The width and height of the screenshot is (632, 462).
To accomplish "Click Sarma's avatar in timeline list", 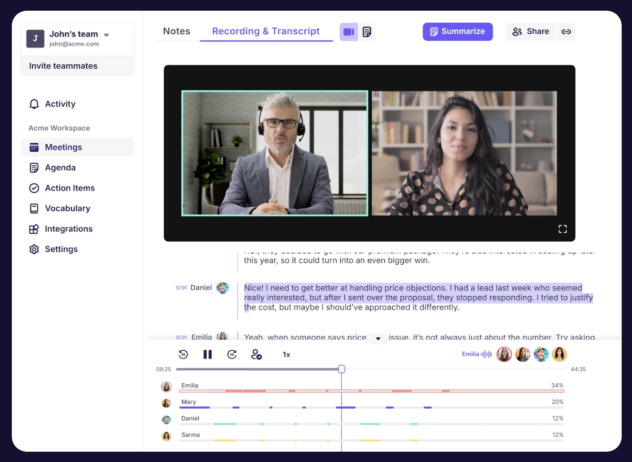I will point(166,436).
